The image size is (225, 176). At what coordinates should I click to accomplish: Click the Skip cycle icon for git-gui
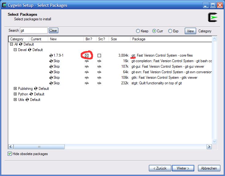coord(51,66)
